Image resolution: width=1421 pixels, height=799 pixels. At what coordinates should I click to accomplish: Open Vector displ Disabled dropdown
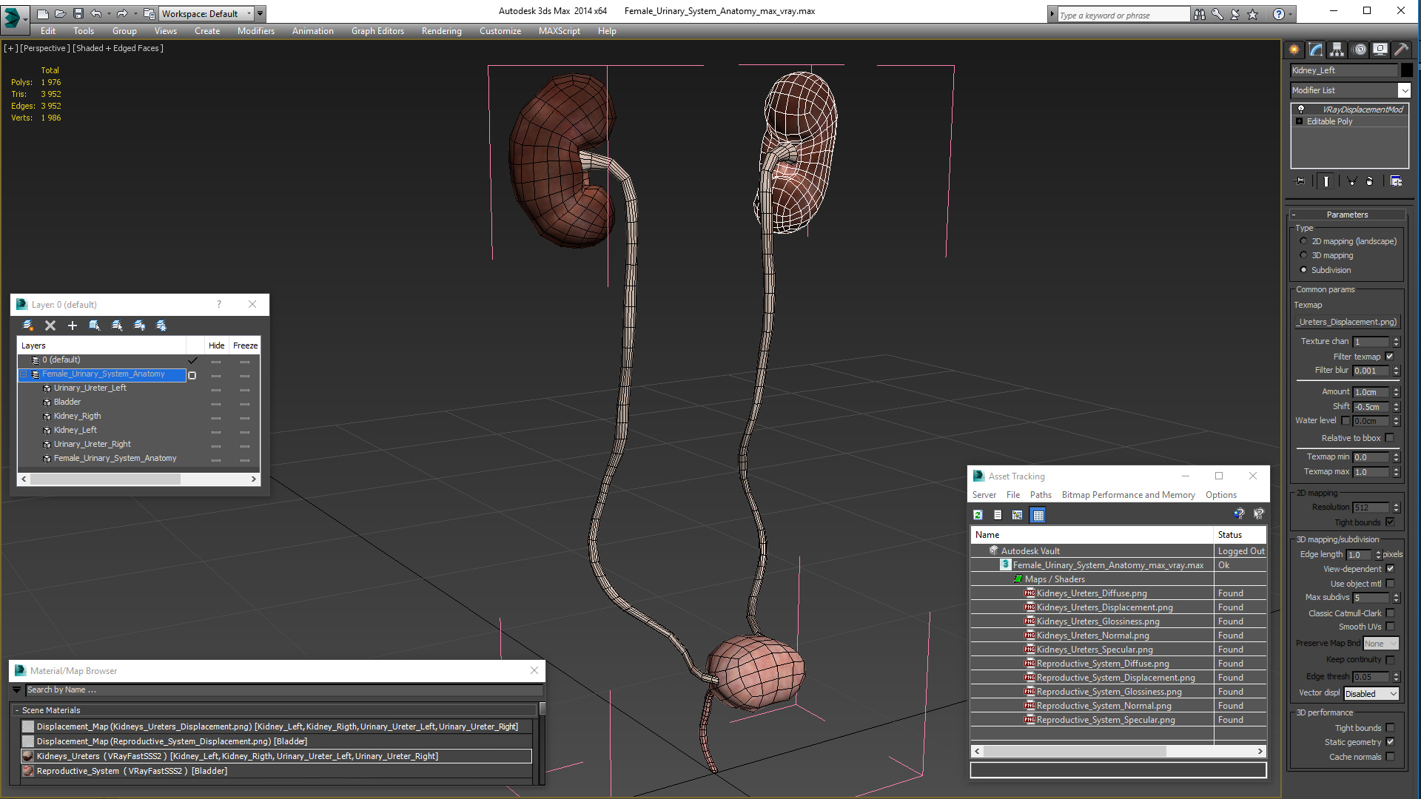[1371, 694]
